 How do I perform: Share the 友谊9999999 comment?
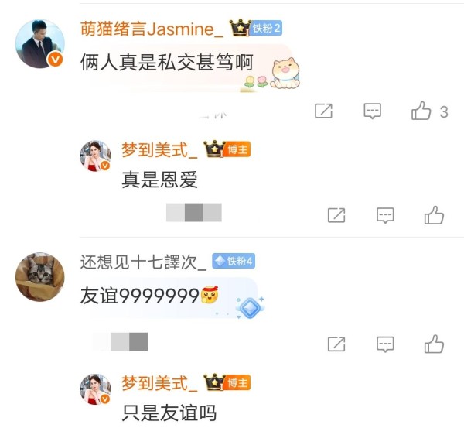(336, 344)
